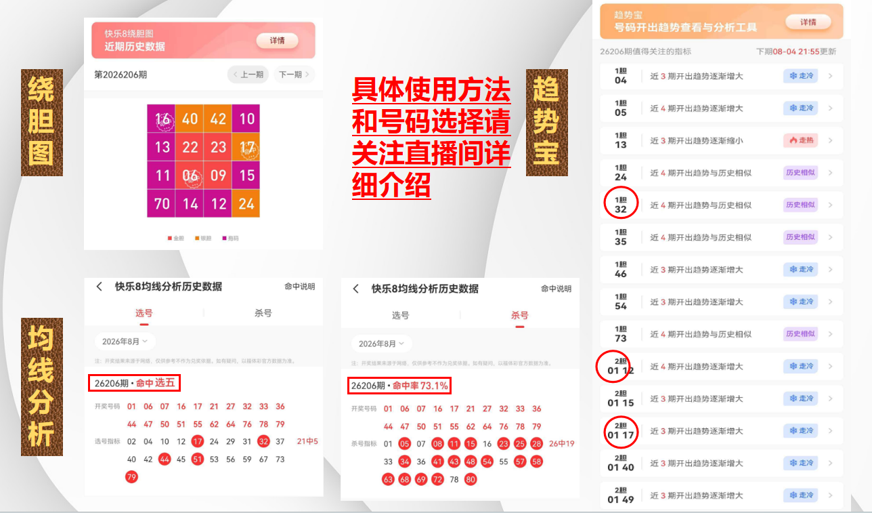Click the 走冷 snowflake tag on the 2胆 01 40 row
The width and height of the screenshot is (872, 513).
[x=800, y=464]
